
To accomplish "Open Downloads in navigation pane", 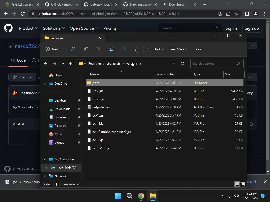I will tap(62, 109).
